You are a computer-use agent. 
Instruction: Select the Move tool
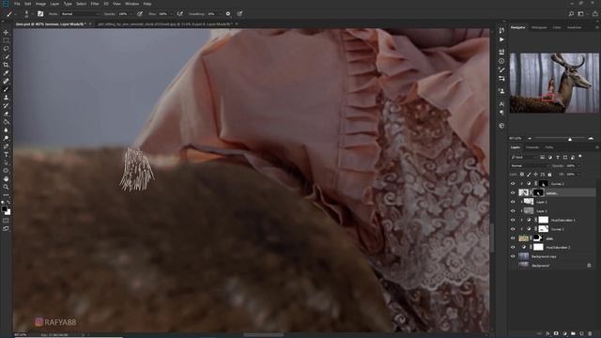(6, 33)
